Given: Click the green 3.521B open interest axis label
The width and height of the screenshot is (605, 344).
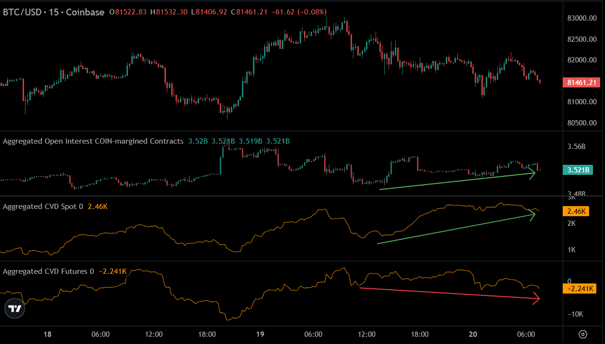Looking at the screenshot, I should 578,170.
